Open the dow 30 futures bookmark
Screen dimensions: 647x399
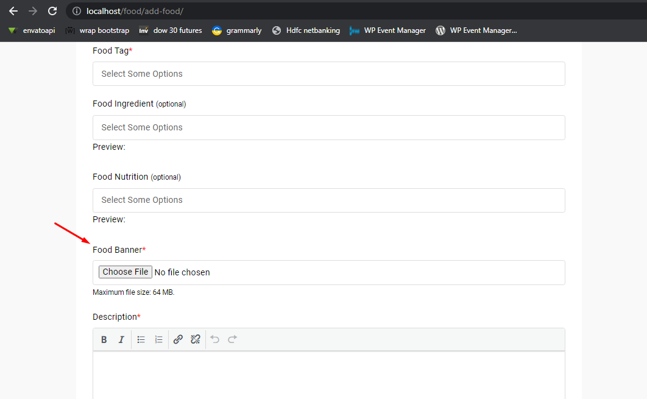coord(171,30)
